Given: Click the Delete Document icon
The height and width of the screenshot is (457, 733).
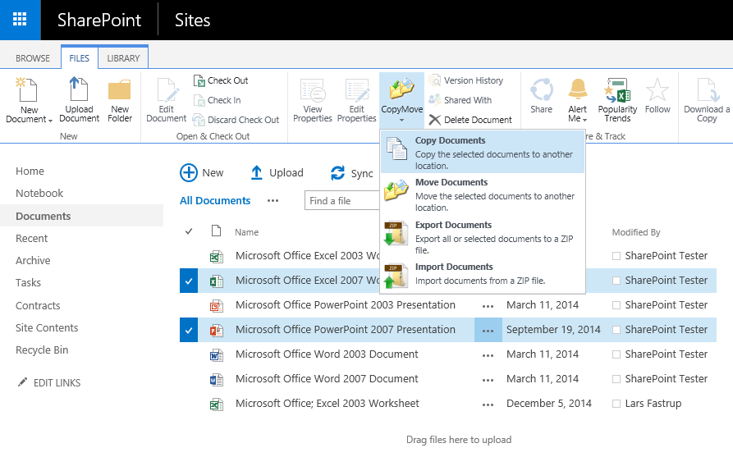Looking at the screenshot, I should [435, 120].
